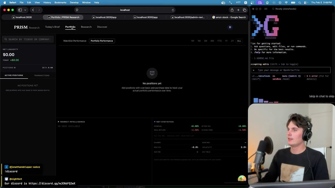Screen dimensions: 335x188
Task: Select Portfolio Performance view
Action: 102,41
